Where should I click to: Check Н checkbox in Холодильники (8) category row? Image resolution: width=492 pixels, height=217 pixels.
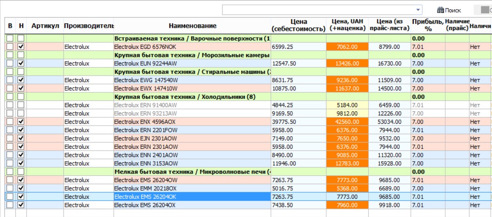21,97
